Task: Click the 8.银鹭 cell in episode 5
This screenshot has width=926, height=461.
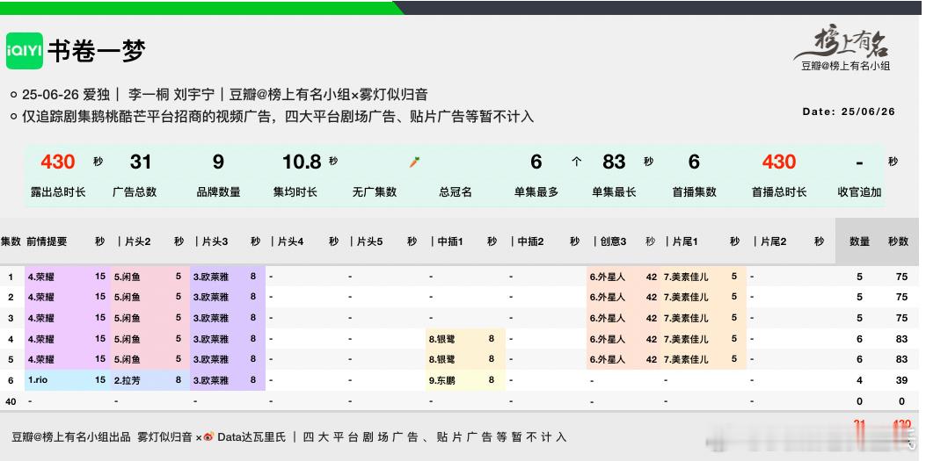Action: [x=441, y=360]
